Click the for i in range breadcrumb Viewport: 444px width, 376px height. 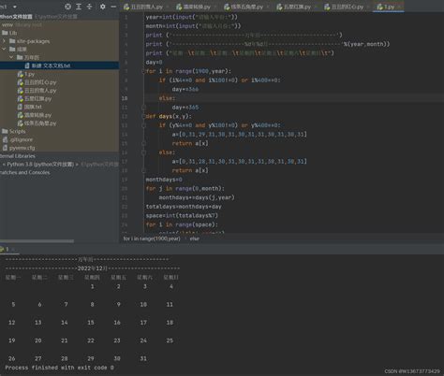pyautogui.click(x=152, y=239)
